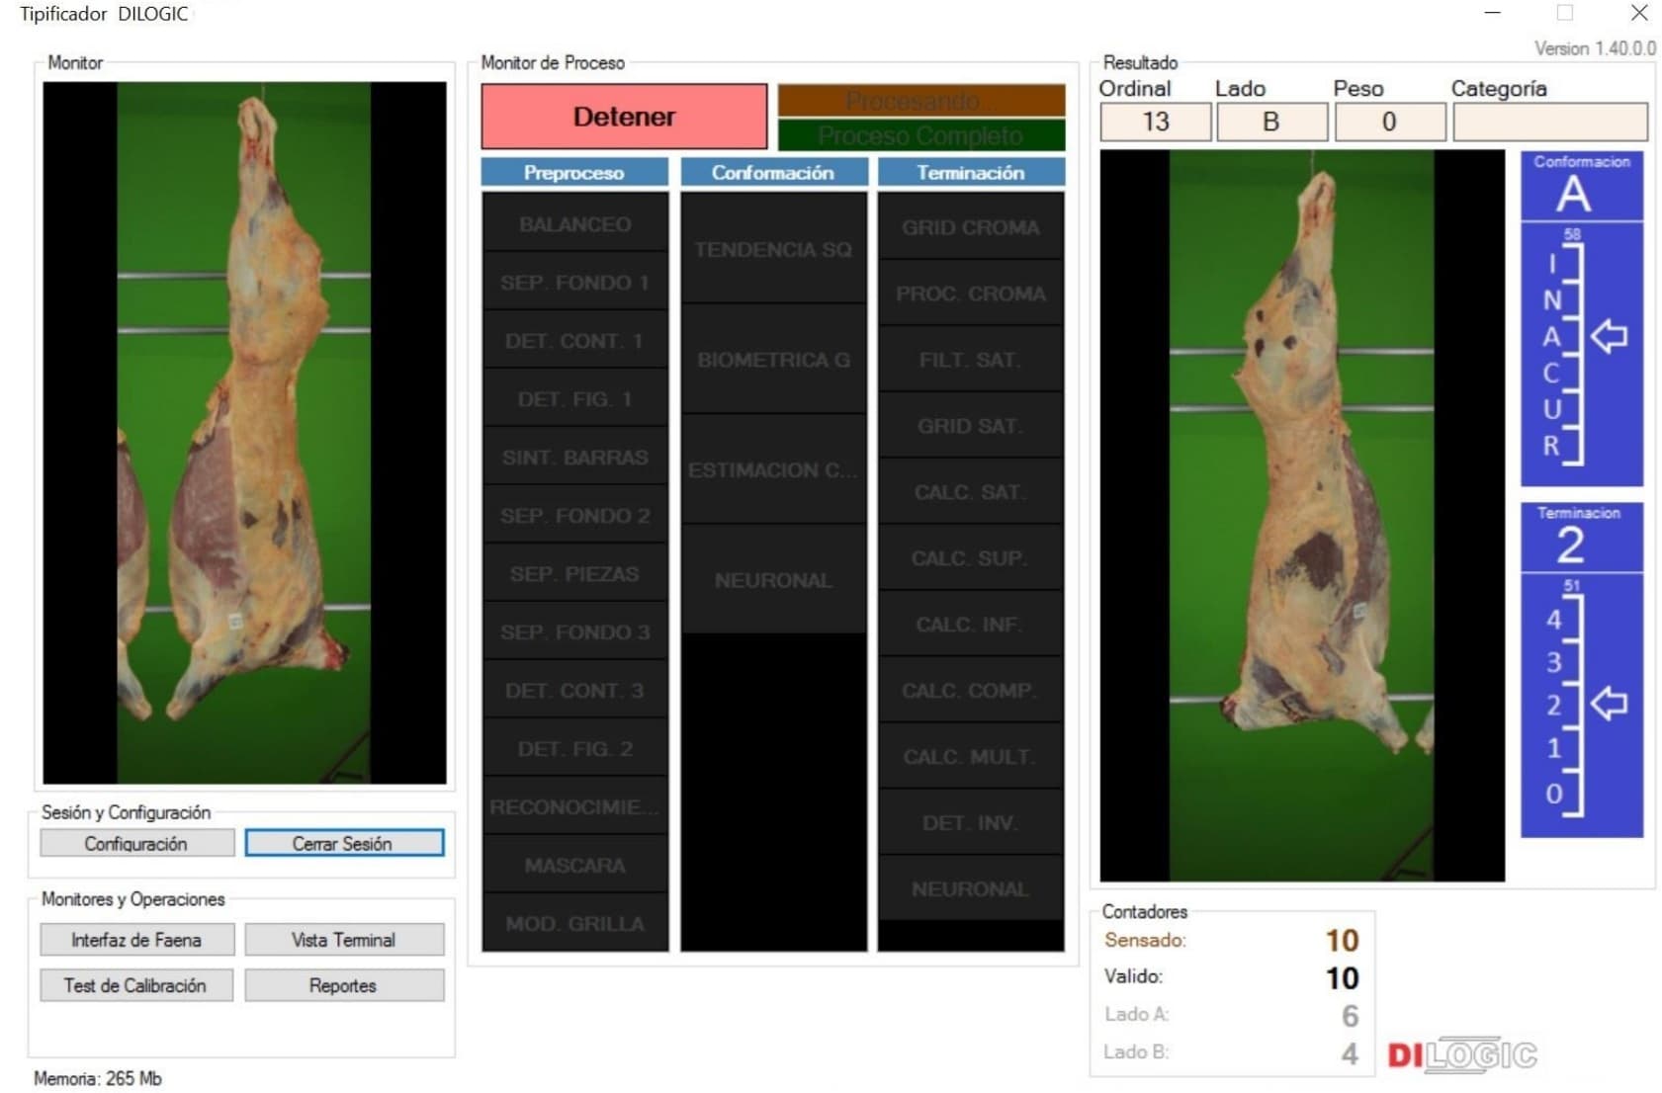1662x1093 pixels.
Task: Select the Preproceso column header
Action: pos(573,173)
